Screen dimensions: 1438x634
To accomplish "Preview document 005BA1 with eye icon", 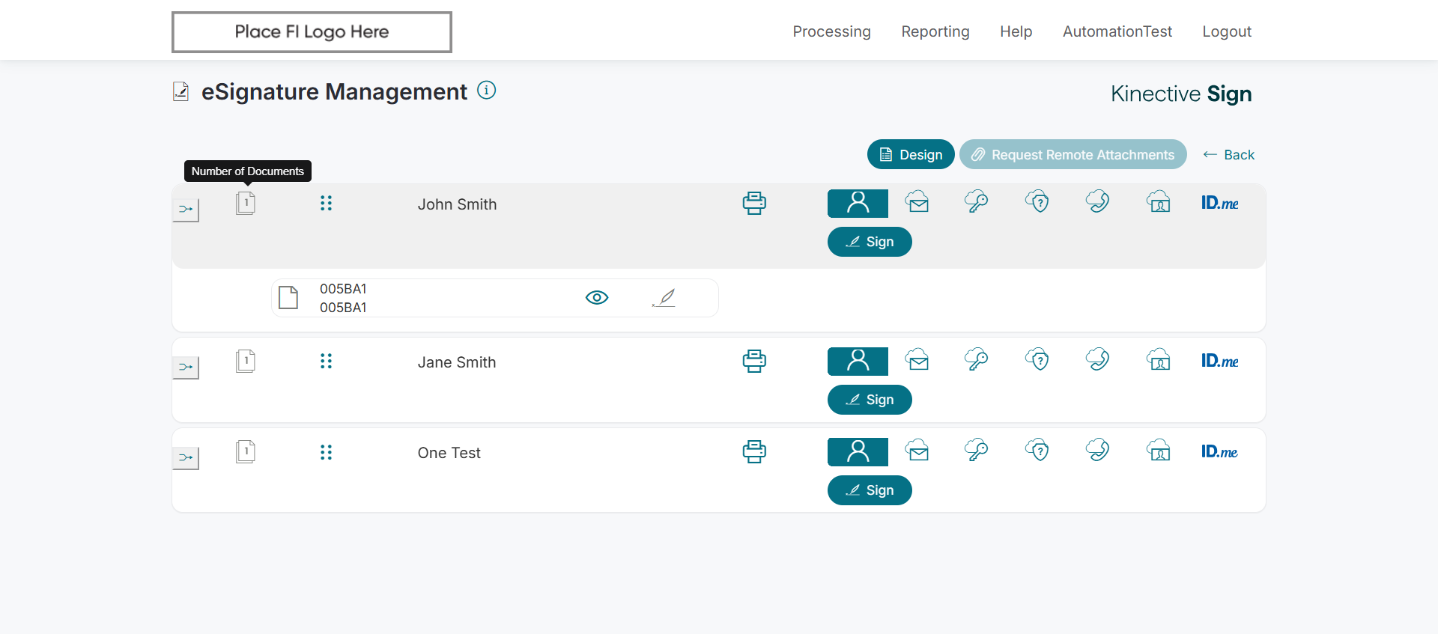I will [x=597, y=298].
